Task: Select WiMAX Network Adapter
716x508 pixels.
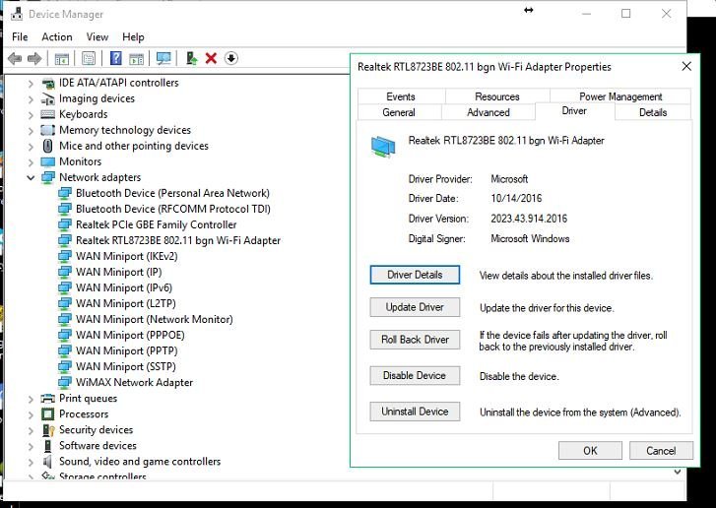Action: (x=134, y=383)
